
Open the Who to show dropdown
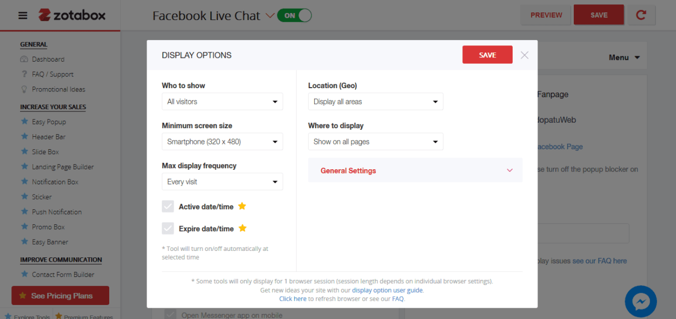pos(222,102)
